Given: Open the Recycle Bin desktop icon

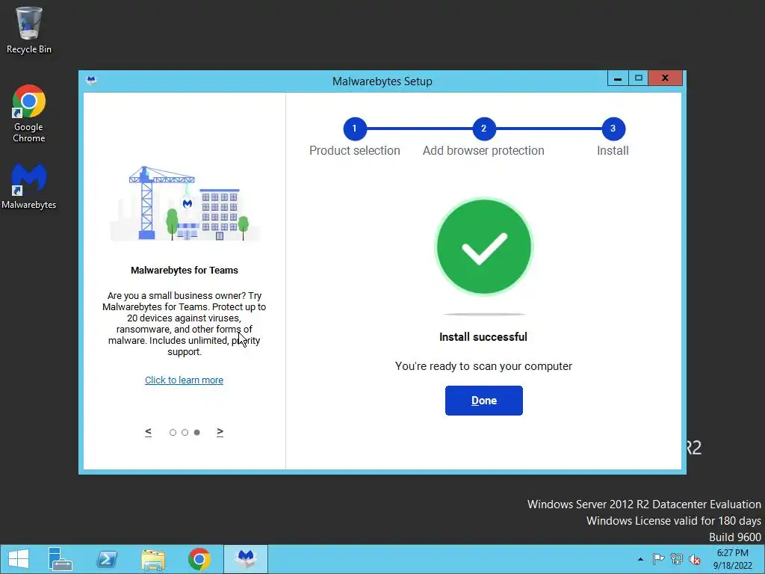Looking at the screenshot, I should pyautogui.click(x=29, y=30).
